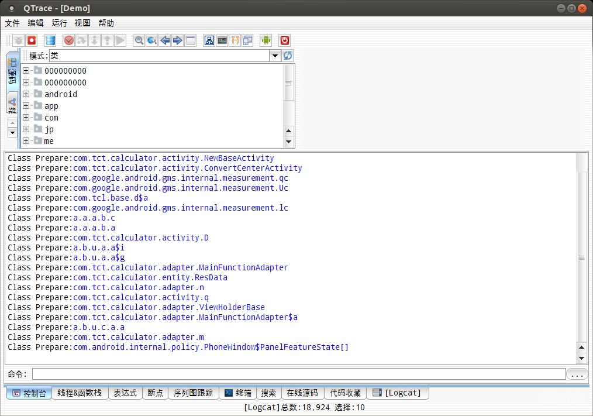Click the globe search icon on toolbar

pos(151,40)
